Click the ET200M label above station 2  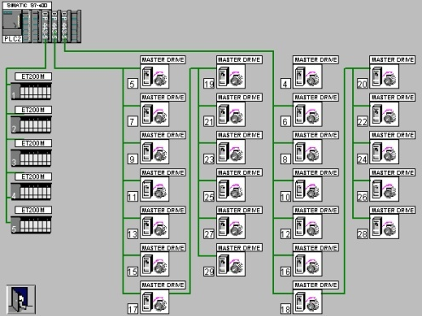[x=33, y=110]
